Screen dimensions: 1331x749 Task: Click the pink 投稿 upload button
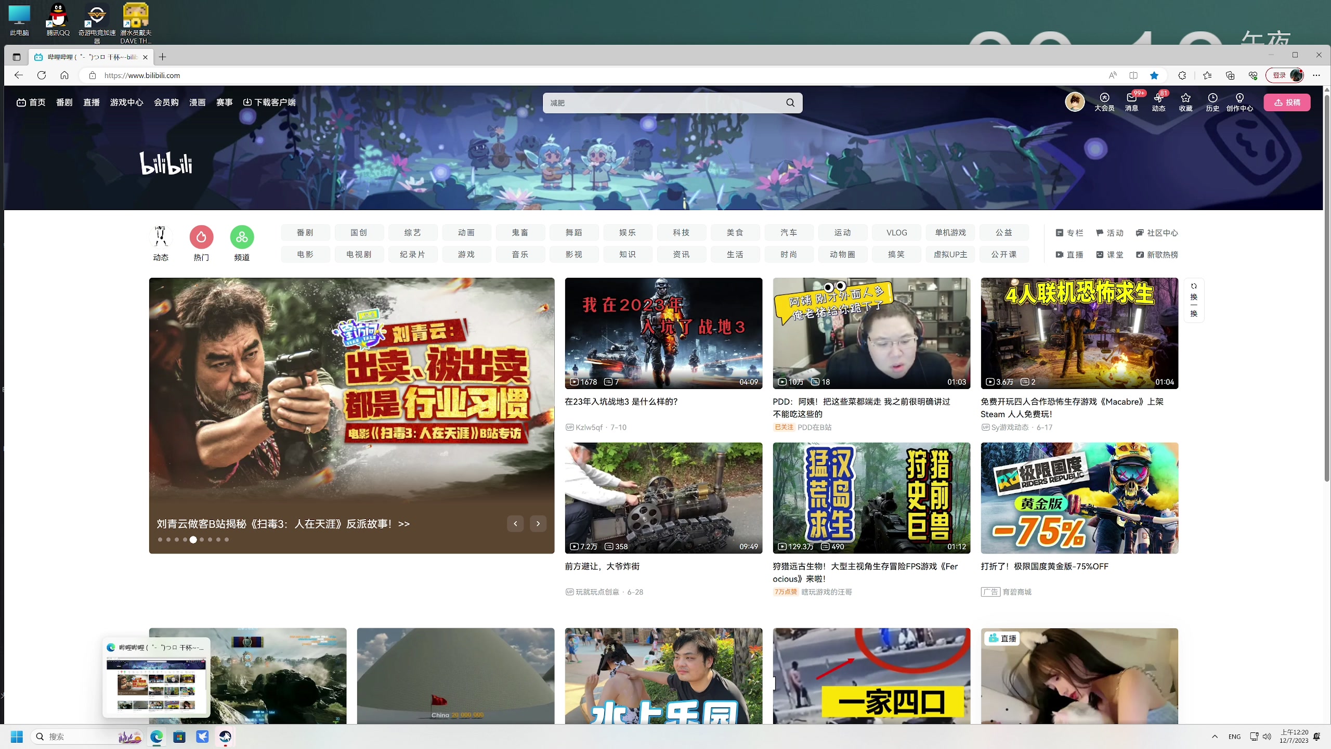1287,102
